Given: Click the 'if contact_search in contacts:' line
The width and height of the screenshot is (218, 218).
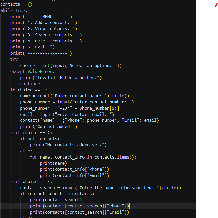Looking at the screenshot, I should coord(57,194).
